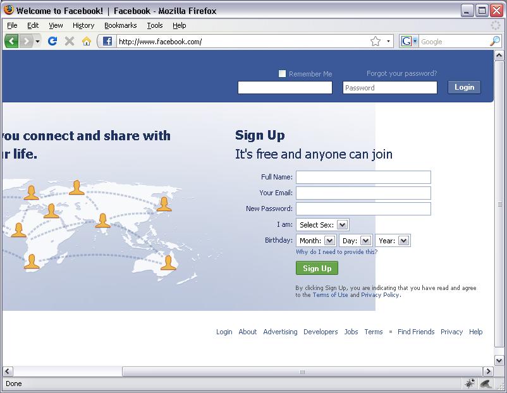Click the Back navigation arrow
507x393 pixels.
pos(11,40)
